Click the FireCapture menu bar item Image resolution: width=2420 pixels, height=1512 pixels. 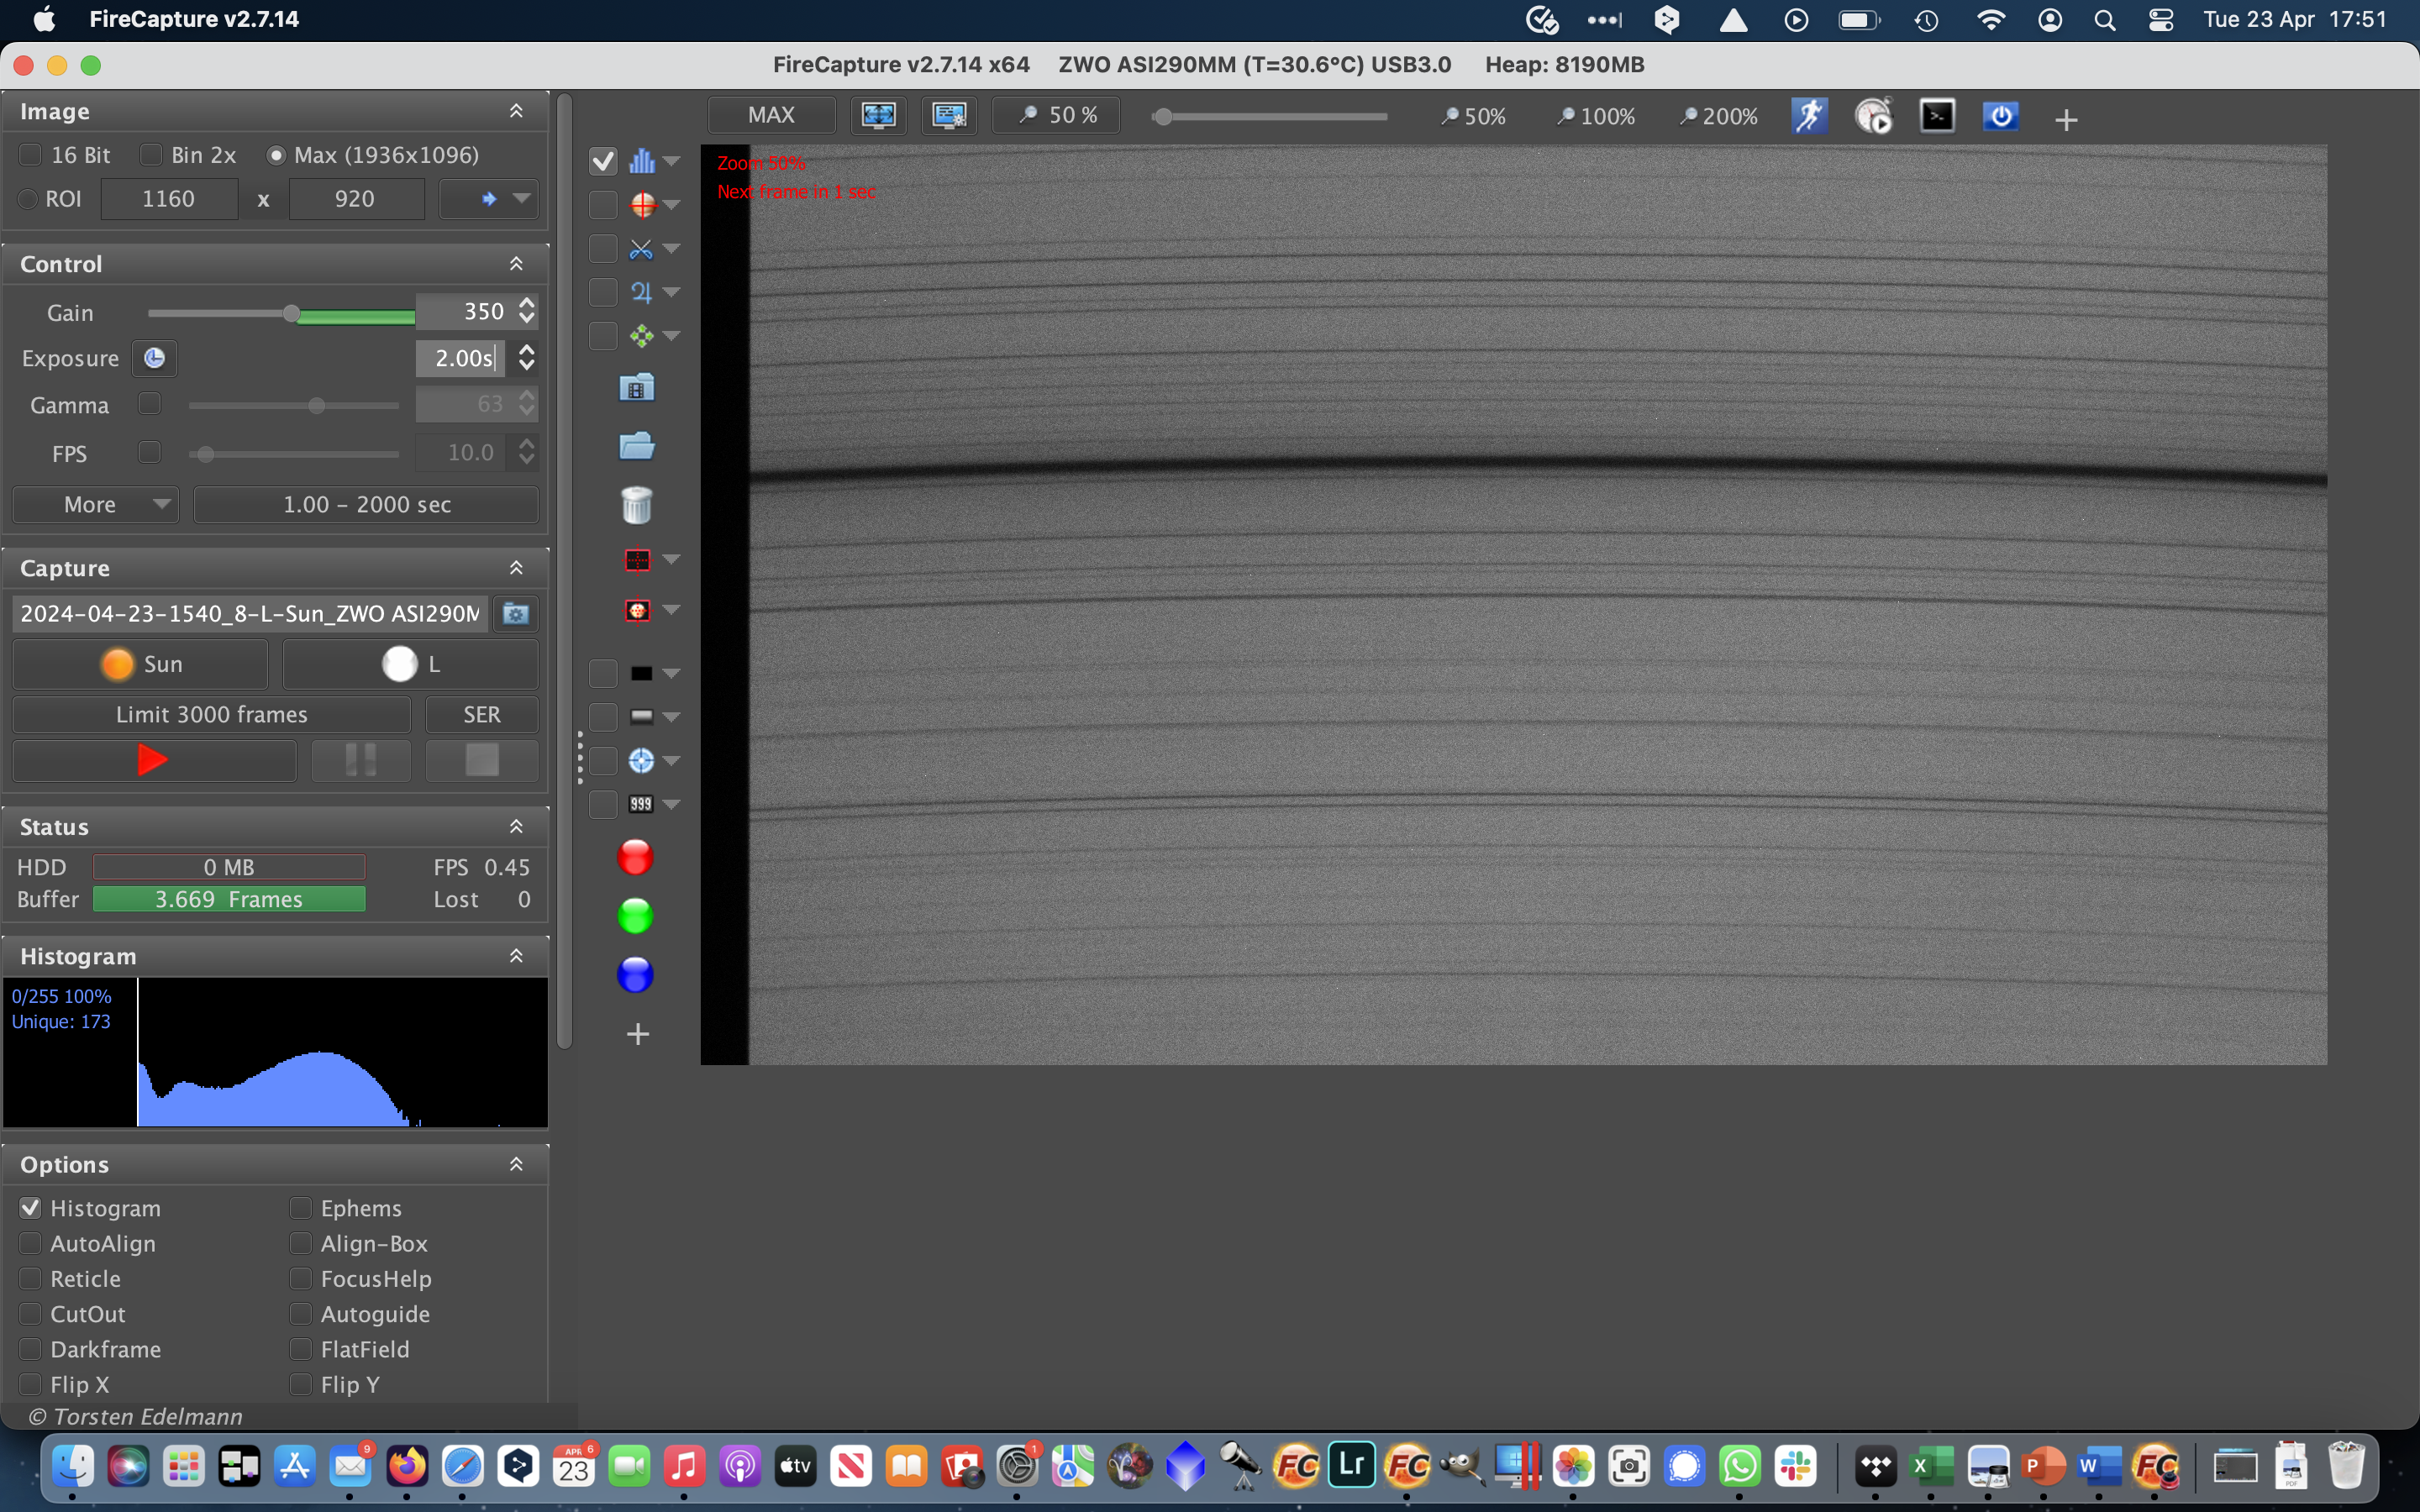pyautogui.click(x=194, y=19)
